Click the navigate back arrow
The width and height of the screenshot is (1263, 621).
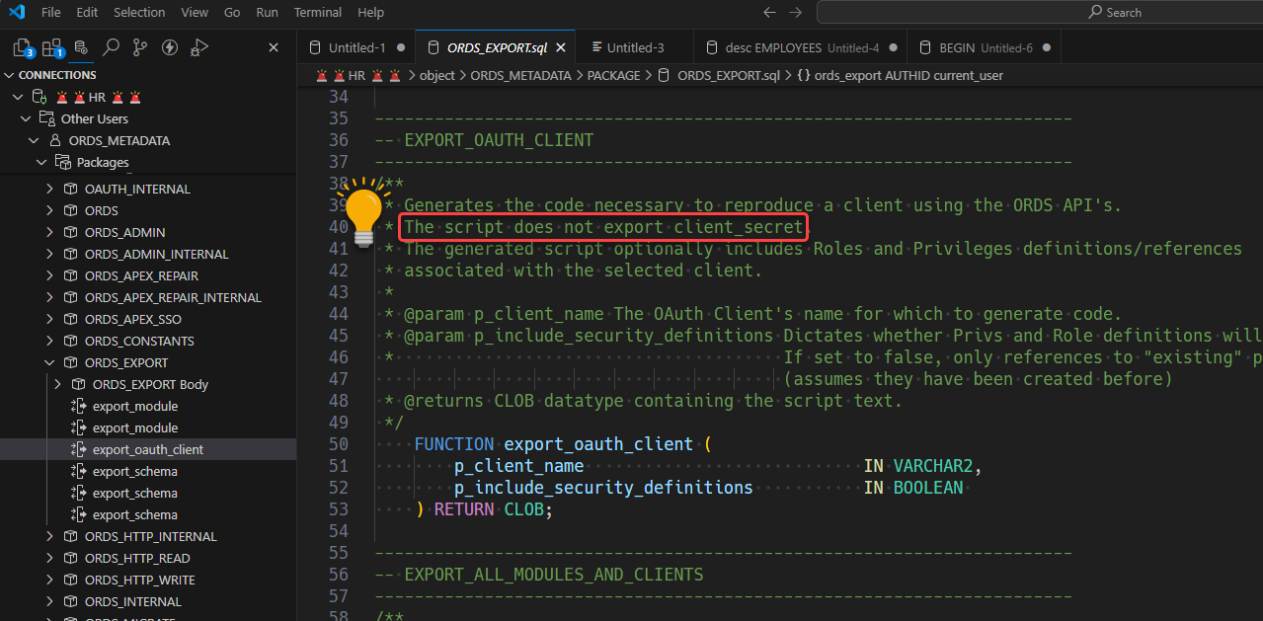770,12
